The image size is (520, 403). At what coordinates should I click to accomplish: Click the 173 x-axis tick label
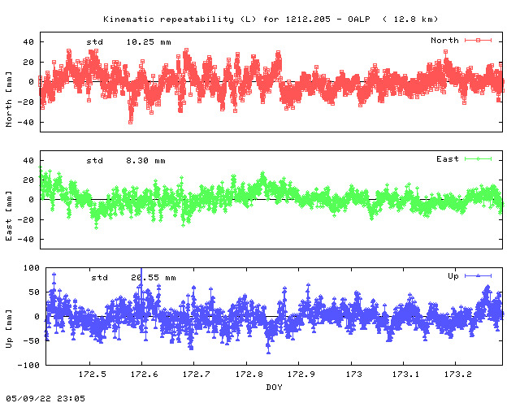click(354, 375)
